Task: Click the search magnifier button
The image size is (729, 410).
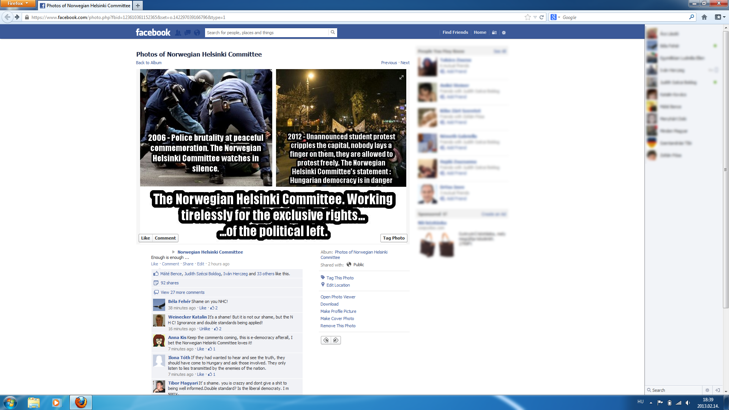Action: [x=333, y=33]
